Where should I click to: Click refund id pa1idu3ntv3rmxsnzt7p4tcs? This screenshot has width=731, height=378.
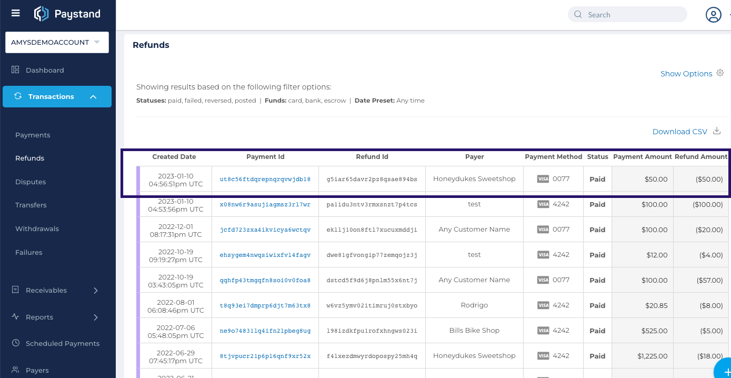coord(372,204)
